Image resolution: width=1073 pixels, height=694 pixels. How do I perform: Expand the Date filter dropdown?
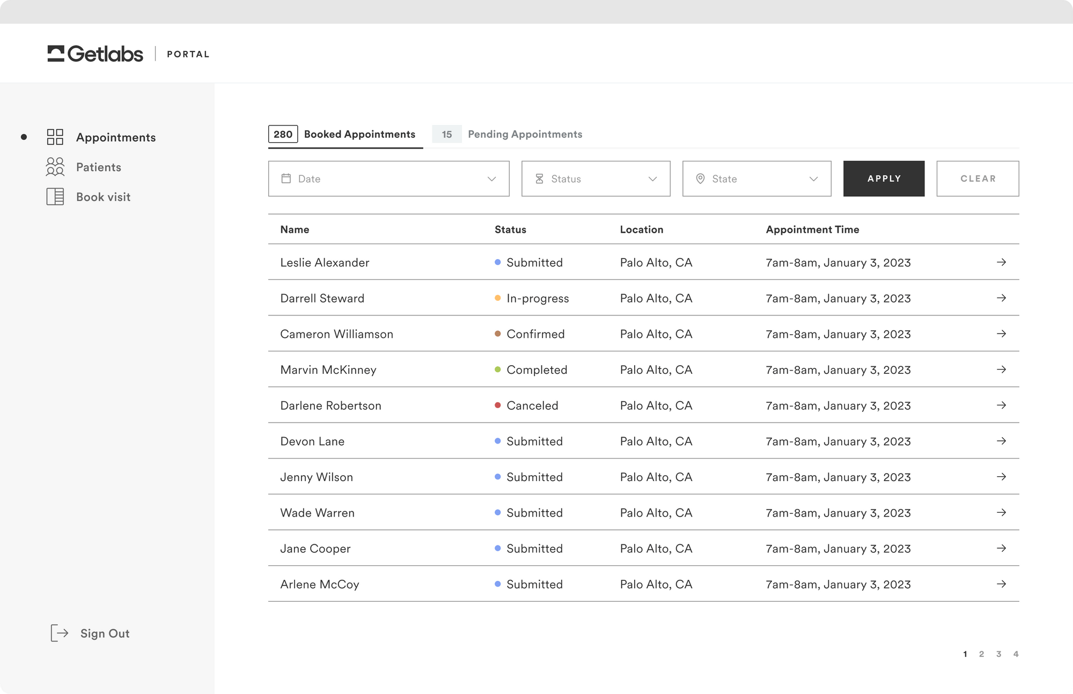(x=491, y=179)
